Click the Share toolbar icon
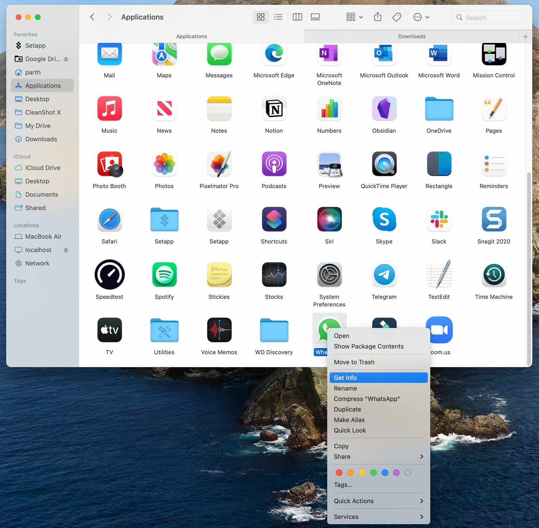 tap(378, 17)
